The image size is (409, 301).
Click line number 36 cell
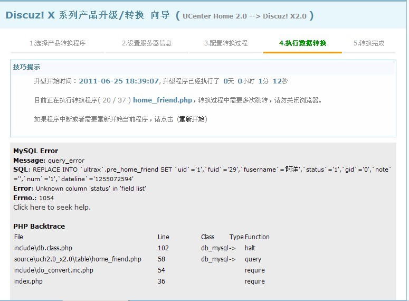coord(161,281)
